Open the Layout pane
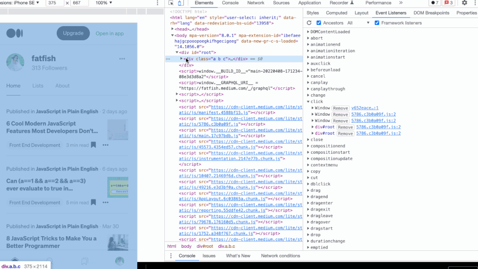478x269 pixels. [x=361, y=13]
